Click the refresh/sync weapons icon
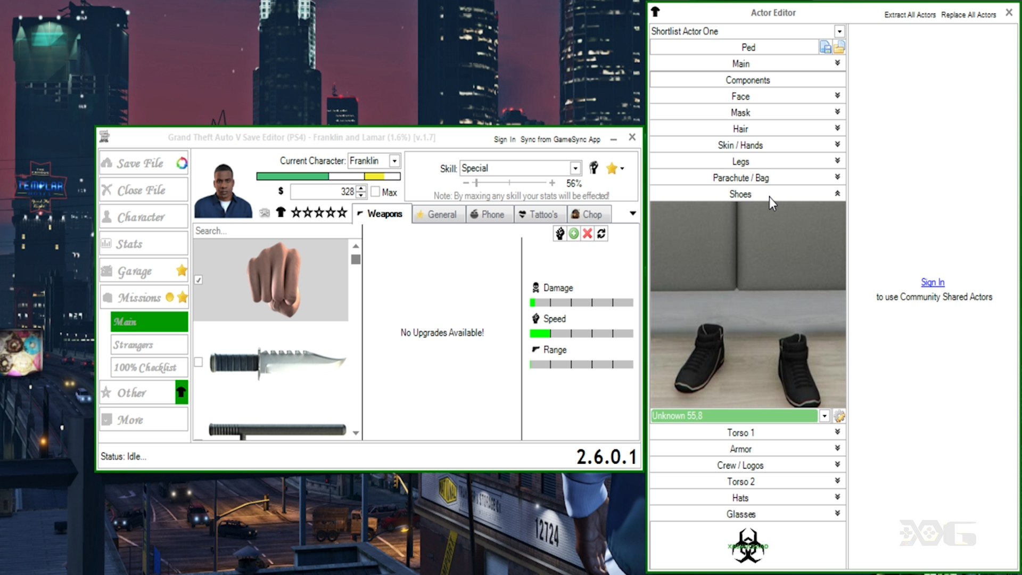1022x575 pixels. [x=601, y=233]
